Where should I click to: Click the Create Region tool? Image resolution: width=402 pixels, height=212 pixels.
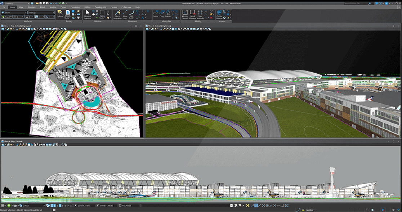(219, 14)
